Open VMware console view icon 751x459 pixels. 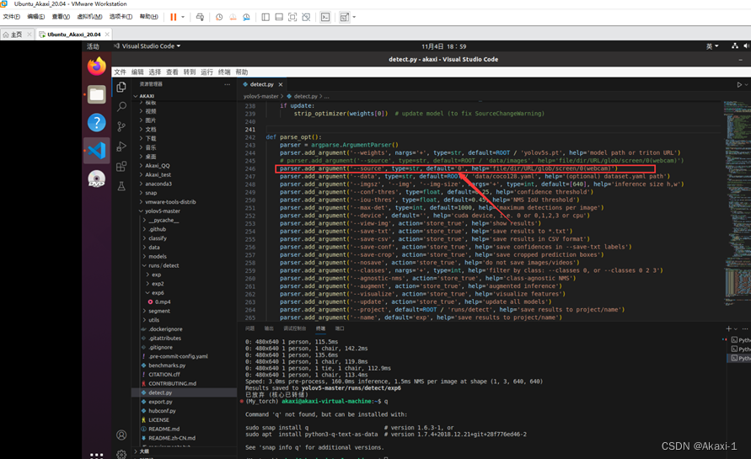(325, 17)
